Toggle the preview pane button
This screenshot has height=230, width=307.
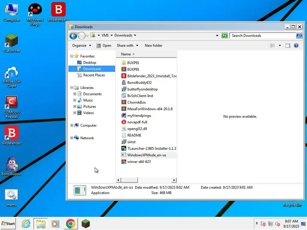288,46
